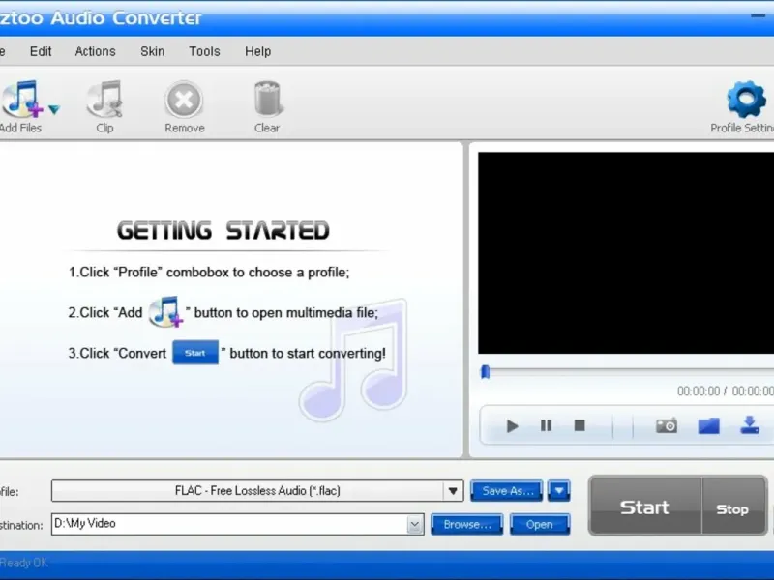Screen dimensions: 774x580
Task: Open the blue snapshot folder icon
Action: (x=708, y=425)
